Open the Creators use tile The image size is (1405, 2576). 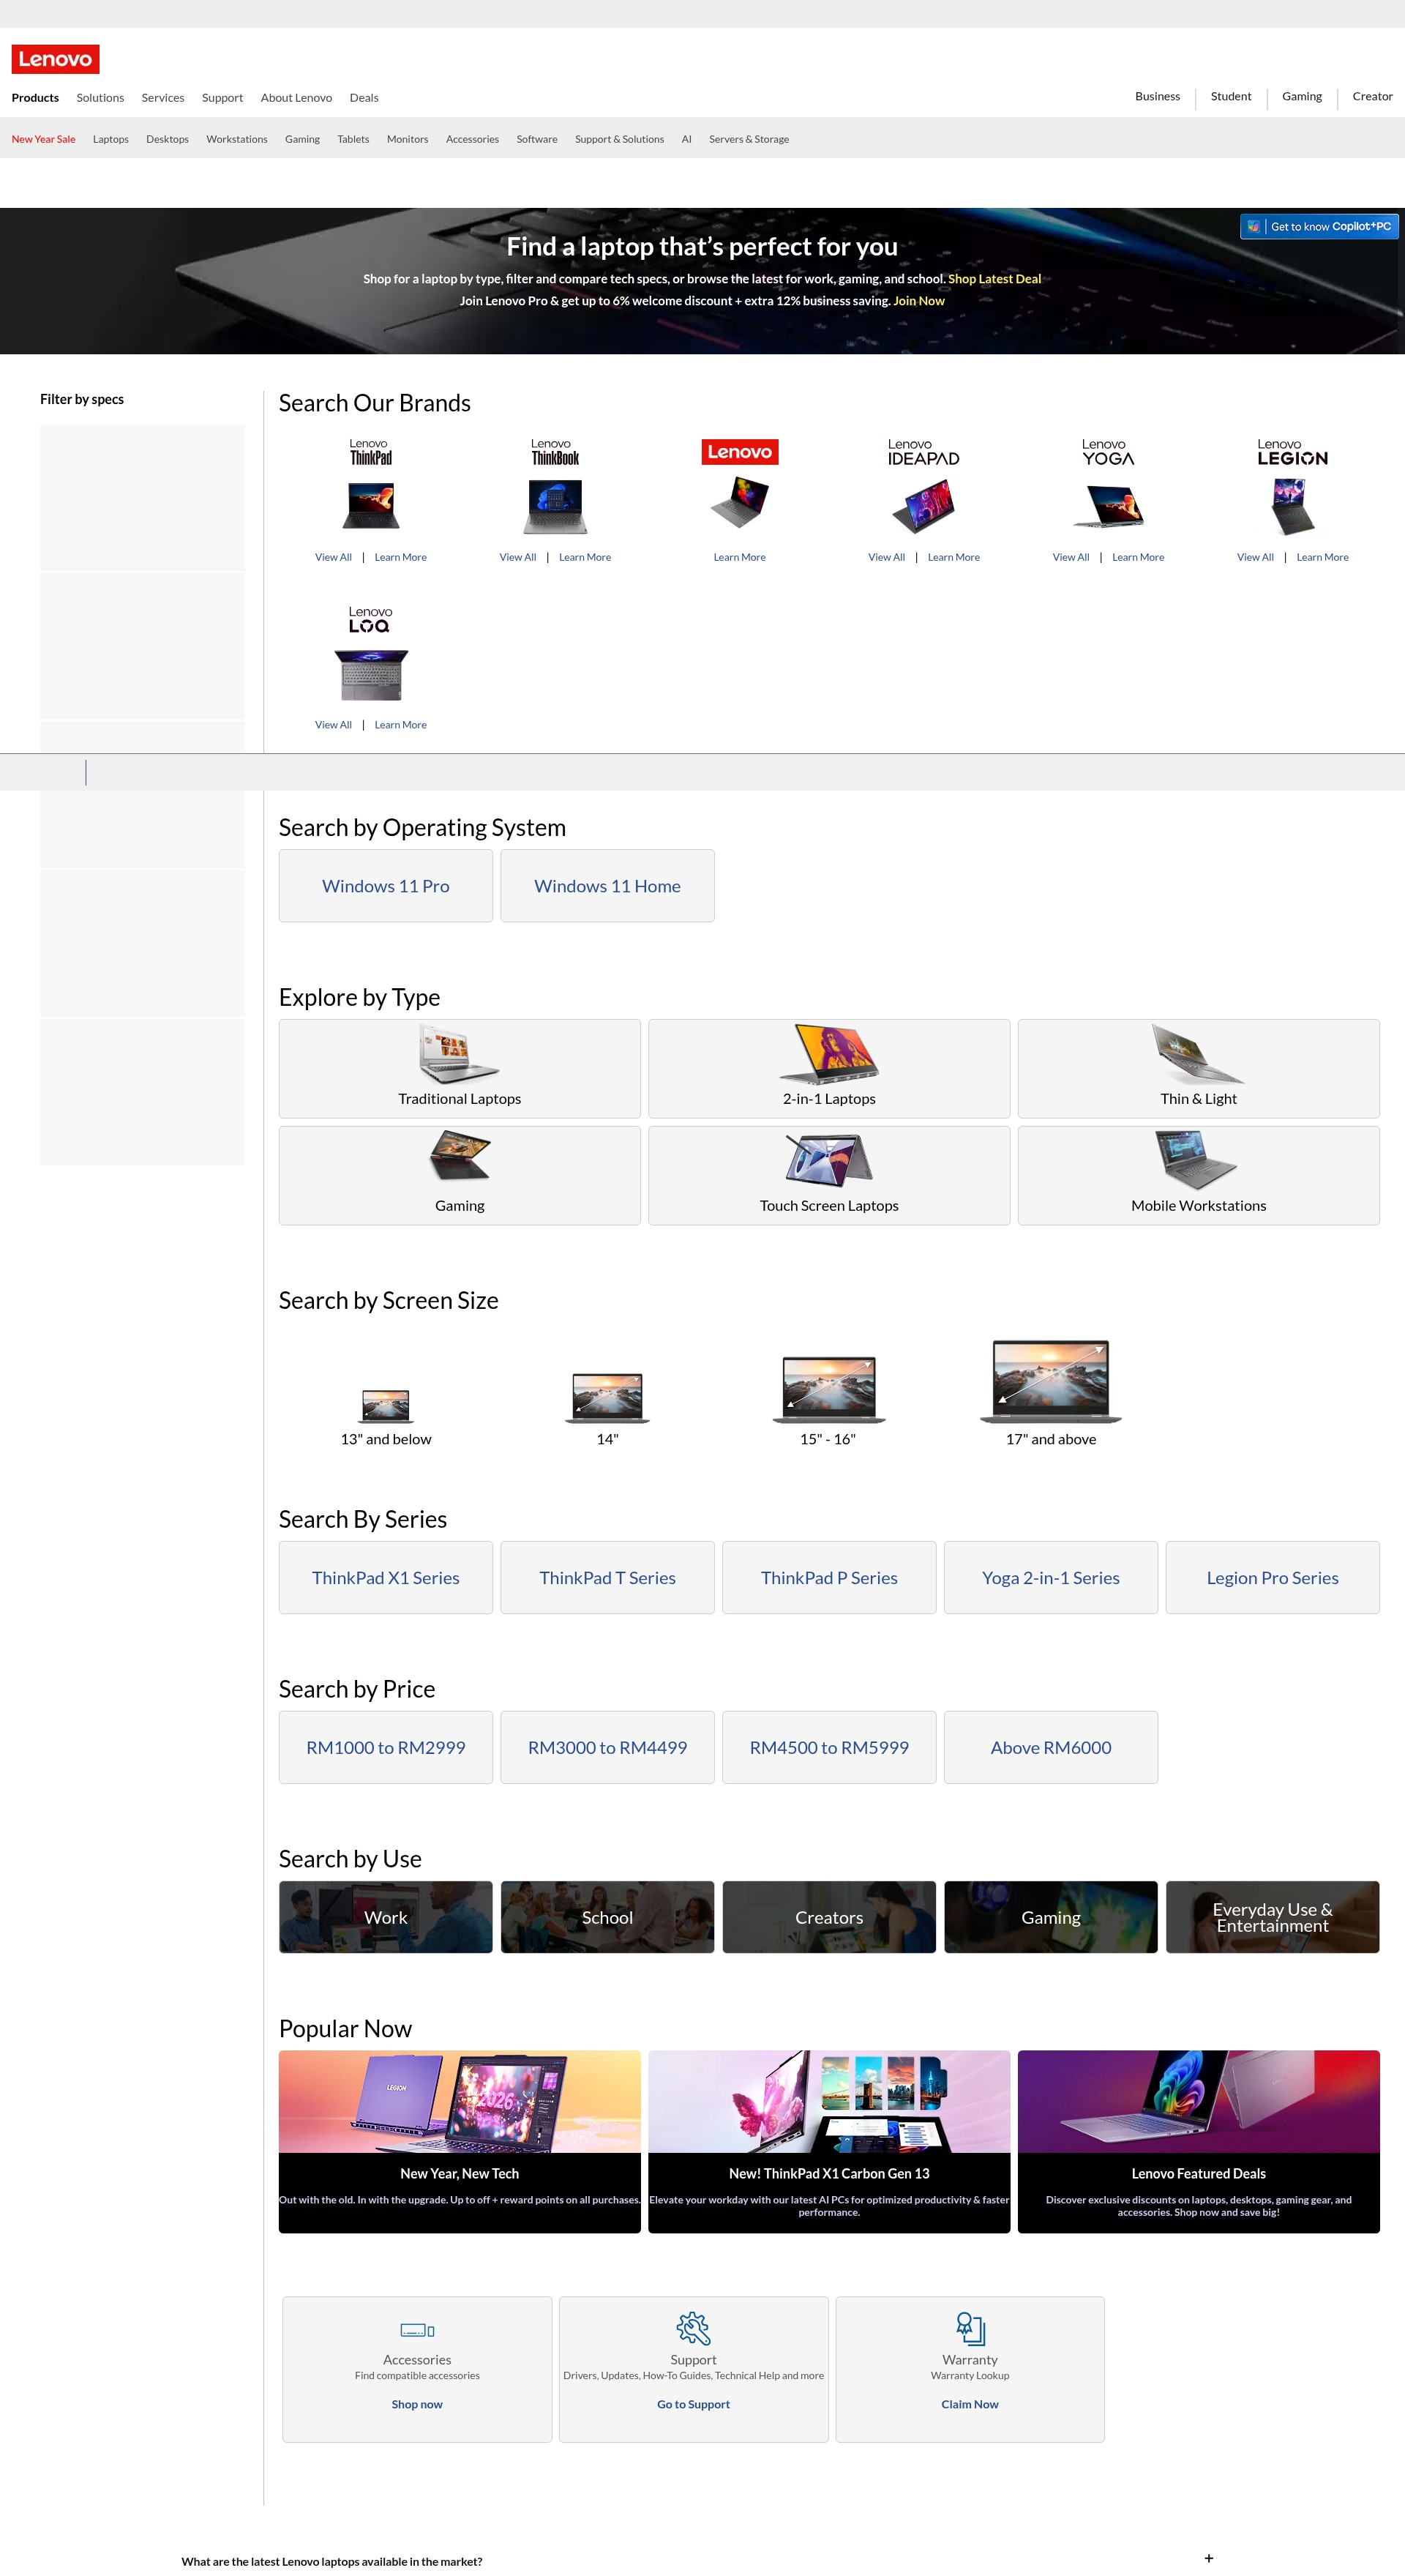point(829,1917)
